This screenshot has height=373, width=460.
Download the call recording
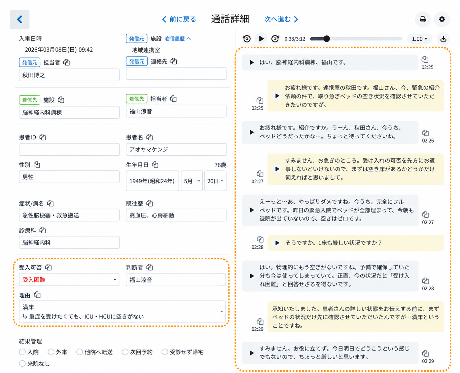tap(443, 39)
